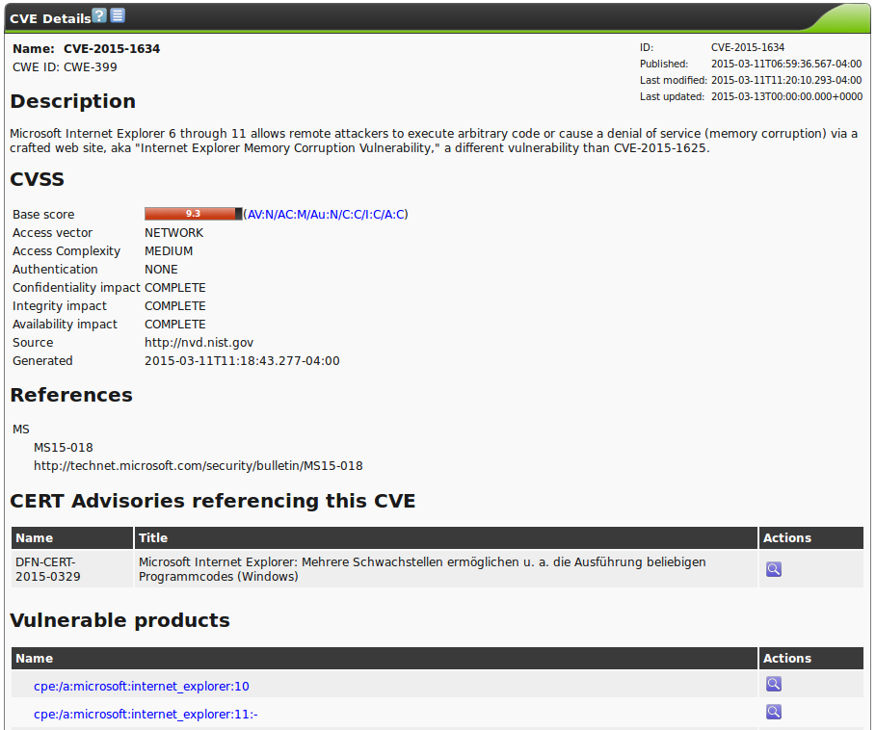Open details for internet_explorer:11:- product
This screenshot has height=730, width=876.
coord(774,712)
